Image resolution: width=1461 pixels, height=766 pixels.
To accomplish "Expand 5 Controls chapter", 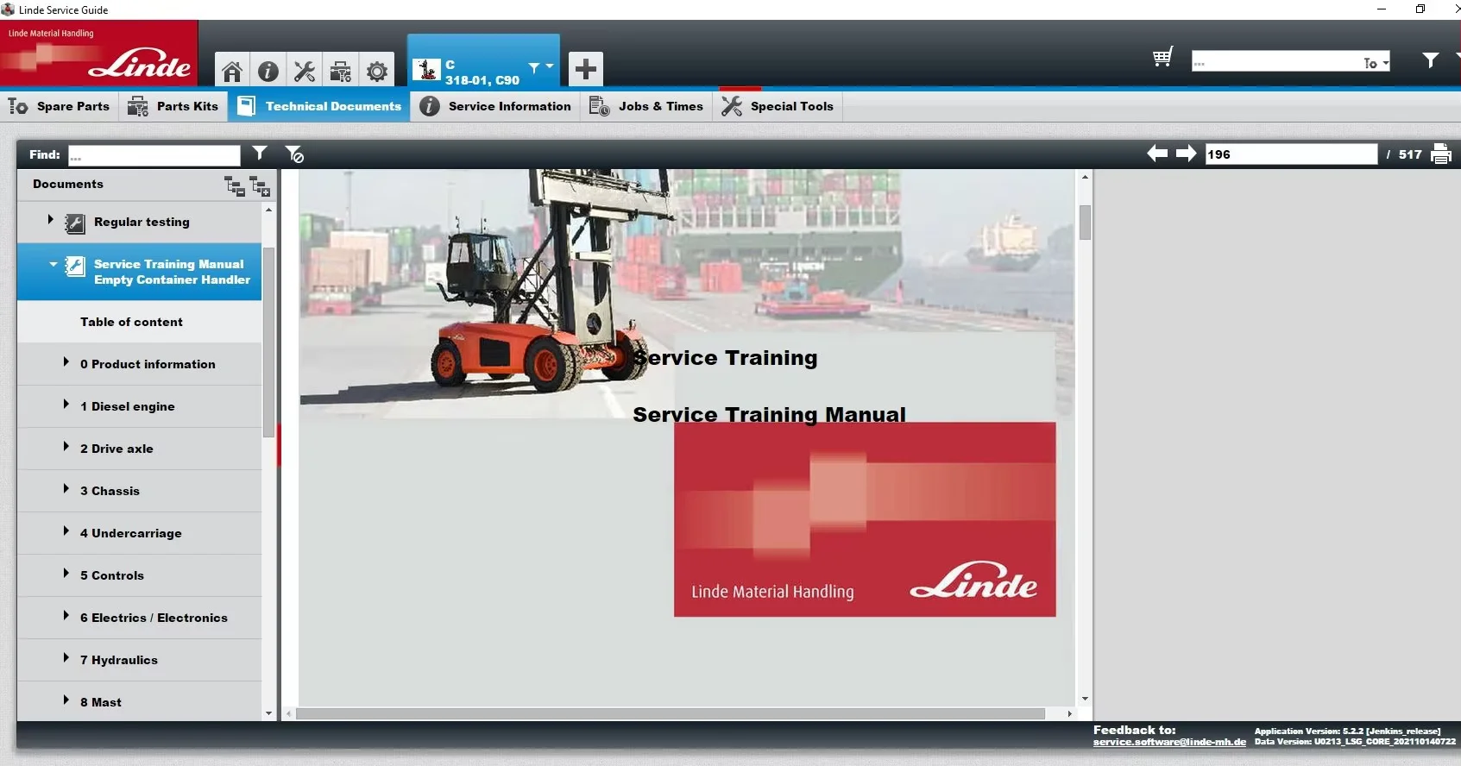I will (66, 574).
